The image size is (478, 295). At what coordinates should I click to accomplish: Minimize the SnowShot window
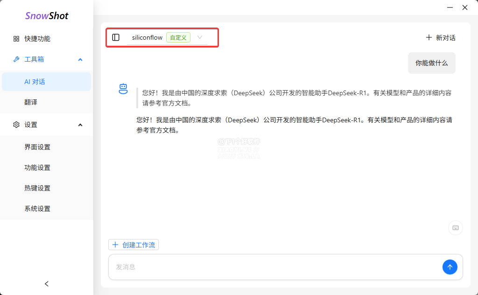450,7
